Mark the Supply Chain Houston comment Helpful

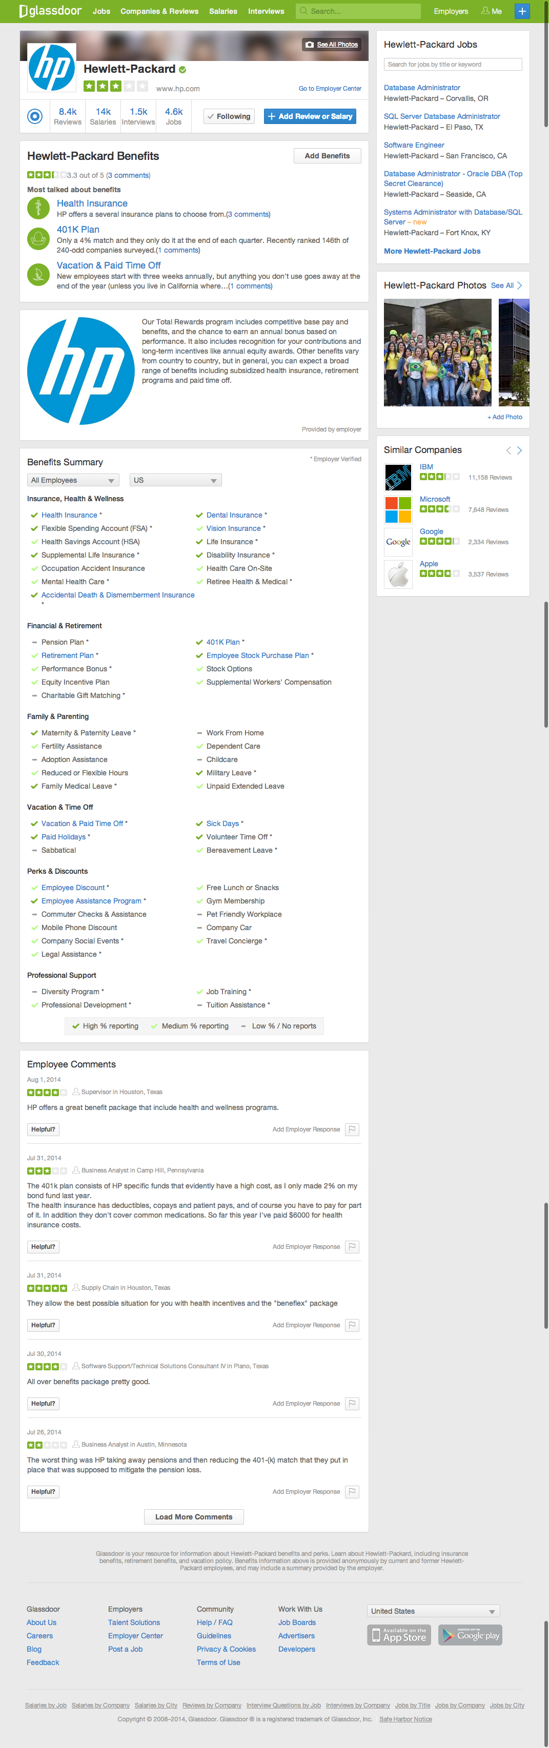43,1325
